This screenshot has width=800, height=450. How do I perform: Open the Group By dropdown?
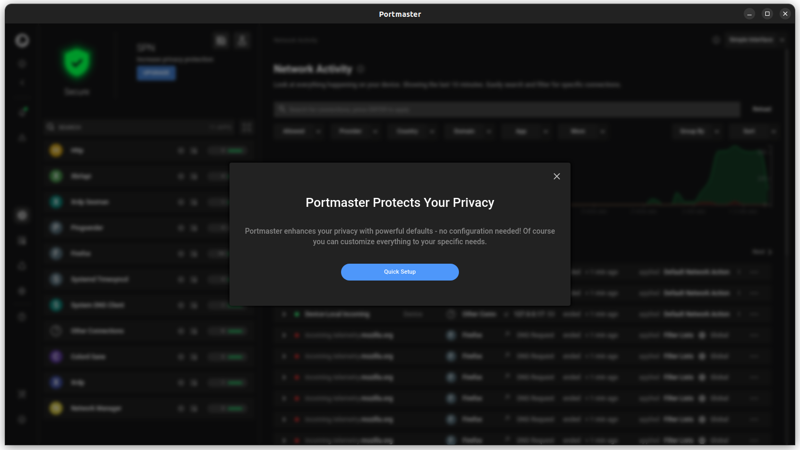click(697, 131)
